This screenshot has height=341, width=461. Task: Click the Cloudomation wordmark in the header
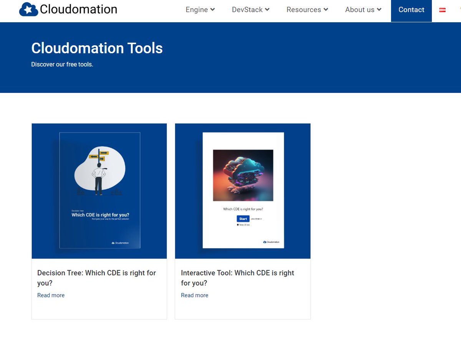78,9
